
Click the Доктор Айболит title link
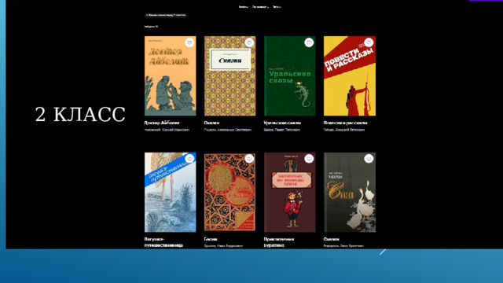pos(162,123)
